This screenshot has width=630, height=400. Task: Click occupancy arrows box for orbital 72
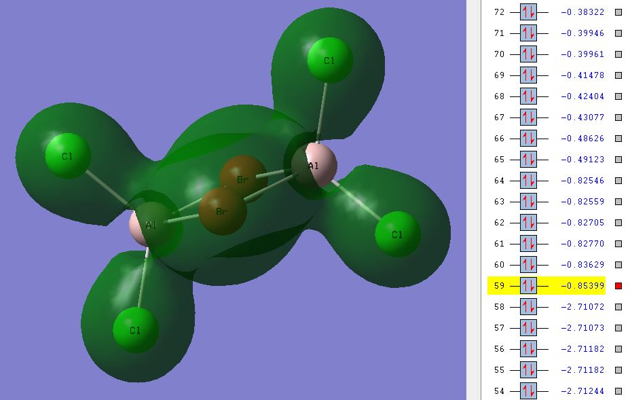click(x=528, y=12)
